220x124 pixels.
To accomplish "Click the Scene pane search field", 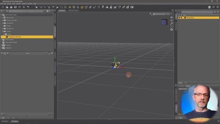I will coord(197,12).
